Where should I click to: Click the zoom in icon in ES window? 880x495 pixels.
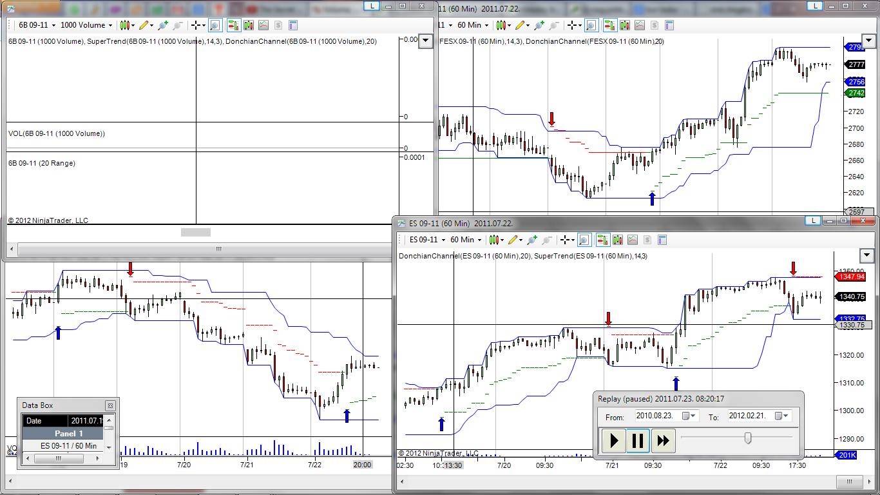[x=532, y=240]
